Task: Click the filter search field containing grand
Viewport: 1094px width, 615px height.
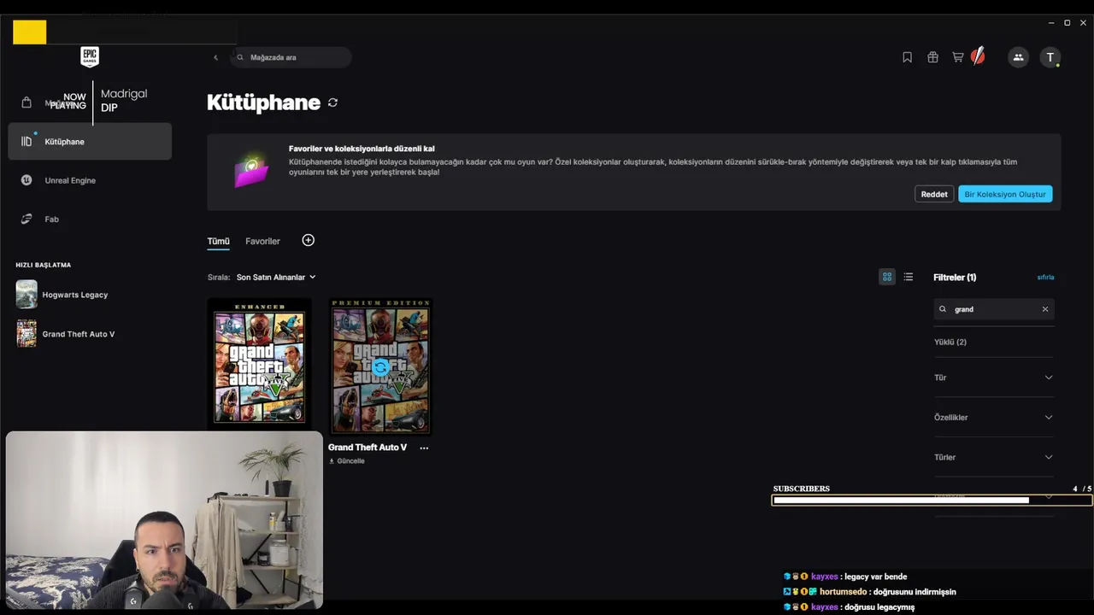Action: click(x=994, y=309)
